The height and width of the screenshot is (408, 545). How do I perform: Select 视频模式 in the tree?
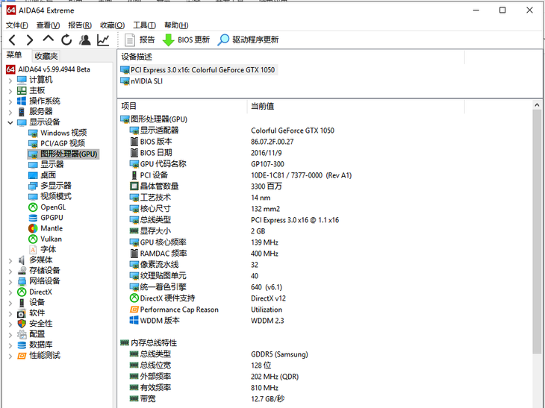[x=56, y=196]
